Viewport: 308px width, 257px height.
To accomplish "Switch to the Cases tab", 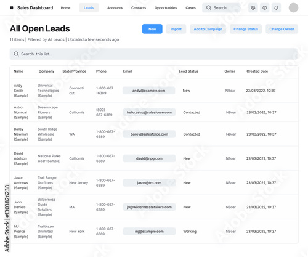I will pyautogui.click(x=190, y=8).
